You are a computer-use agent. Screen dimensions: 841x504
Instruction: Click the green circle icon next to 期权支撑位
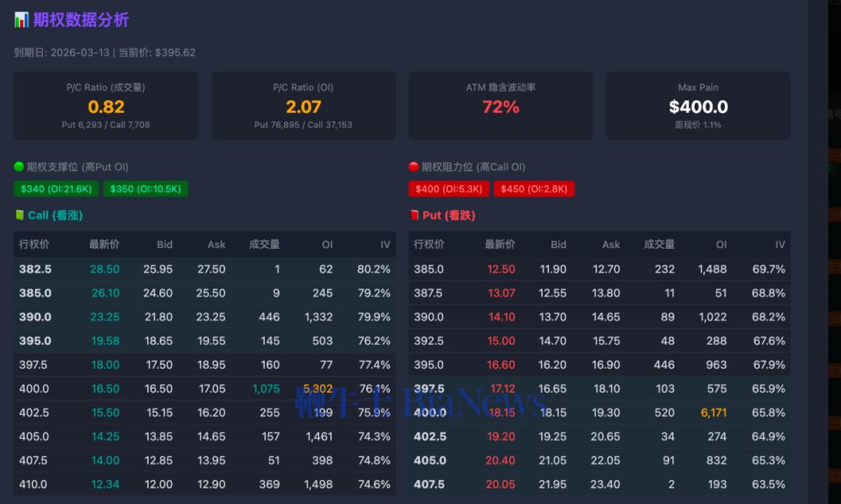pyautogui.click(x=19, y=166)
